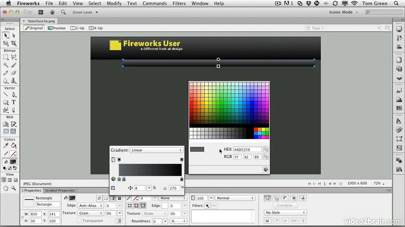Open the stroke None category dropdown
Screen dimensions: 405x227
click(x=172, y=198)
